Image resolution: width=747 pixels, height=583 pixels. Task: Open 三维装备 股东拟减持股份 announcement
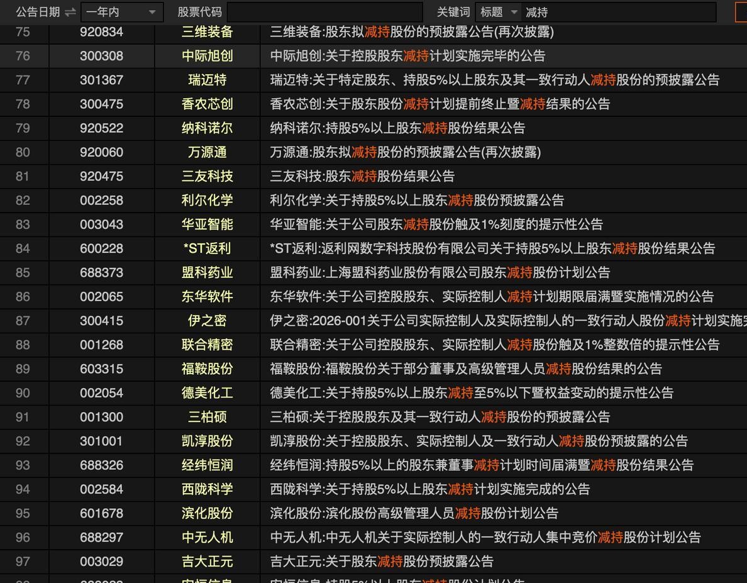[x=412, y=32]
